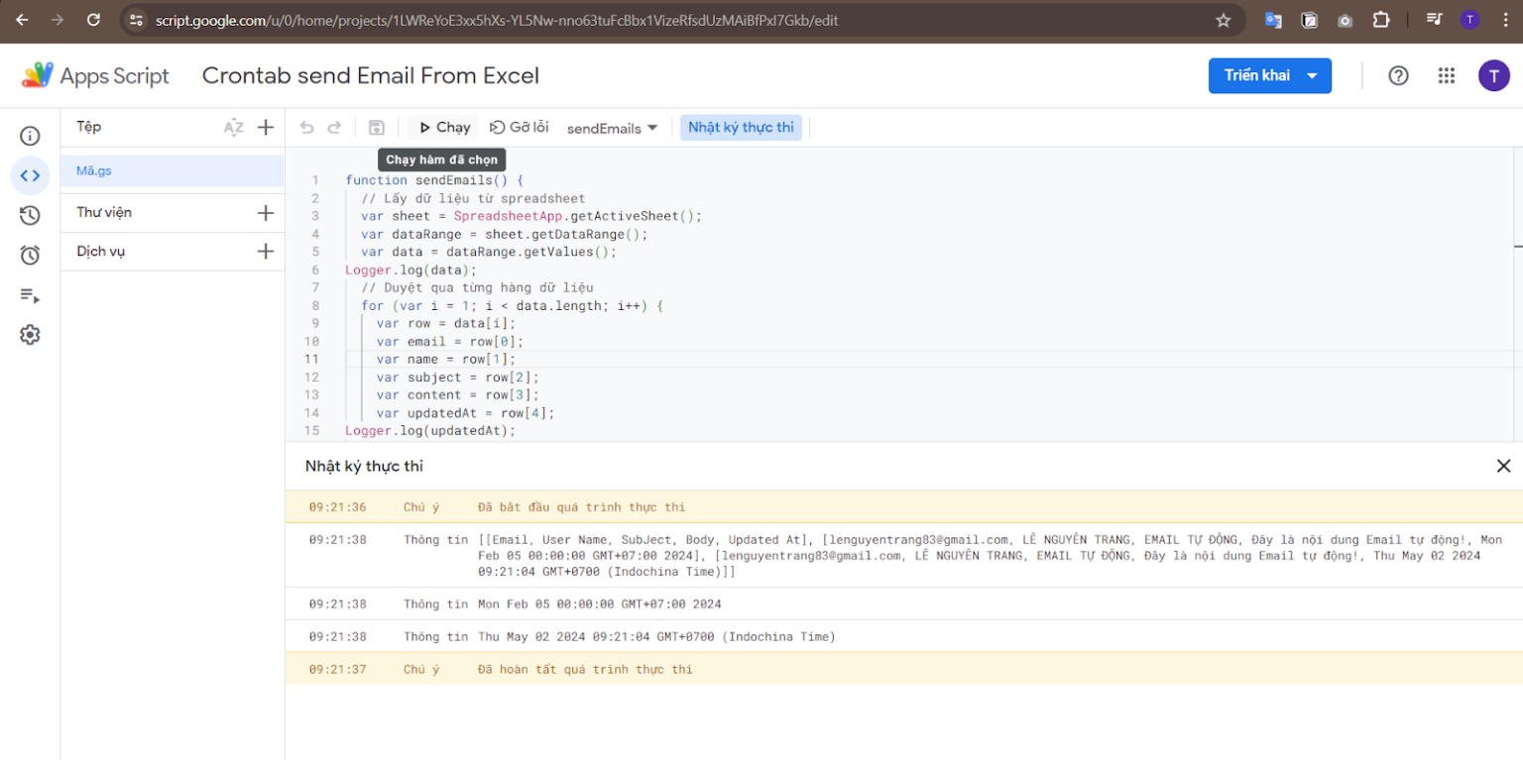Viewport: 1523px width, 760px height.
Task: Add a library with Thư viện plus
Action: coord(266,213)
